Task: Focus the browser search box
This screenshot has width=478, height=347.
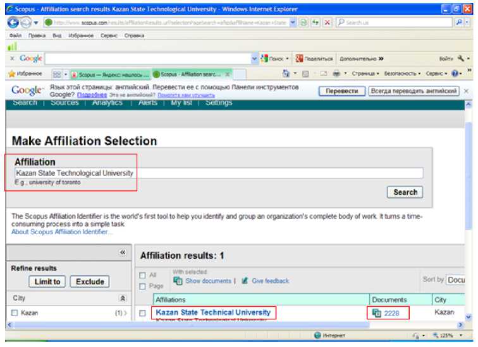Action: tap(395, 23)
